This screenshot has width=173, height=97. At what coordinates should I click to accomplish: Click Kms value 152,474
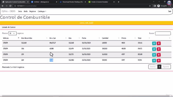pos(71,48)
